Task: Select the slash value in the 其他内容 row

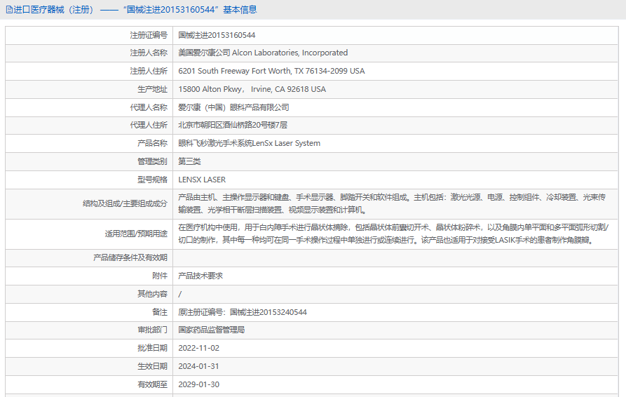Action: point(179,295)
